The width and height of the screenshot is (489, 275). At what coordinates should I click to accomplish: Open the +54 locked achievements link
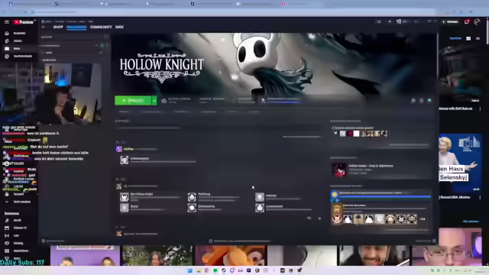point(423,219)
